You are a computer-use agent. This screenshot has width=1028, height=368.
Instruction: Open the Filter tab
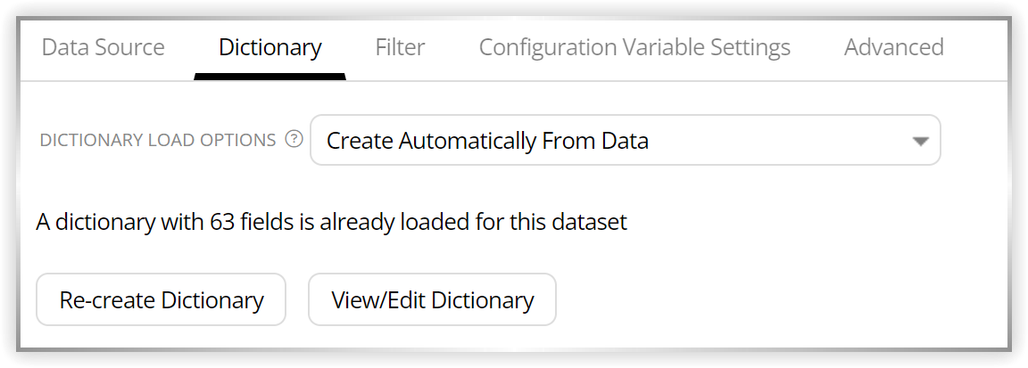click(x=400, y=47)
